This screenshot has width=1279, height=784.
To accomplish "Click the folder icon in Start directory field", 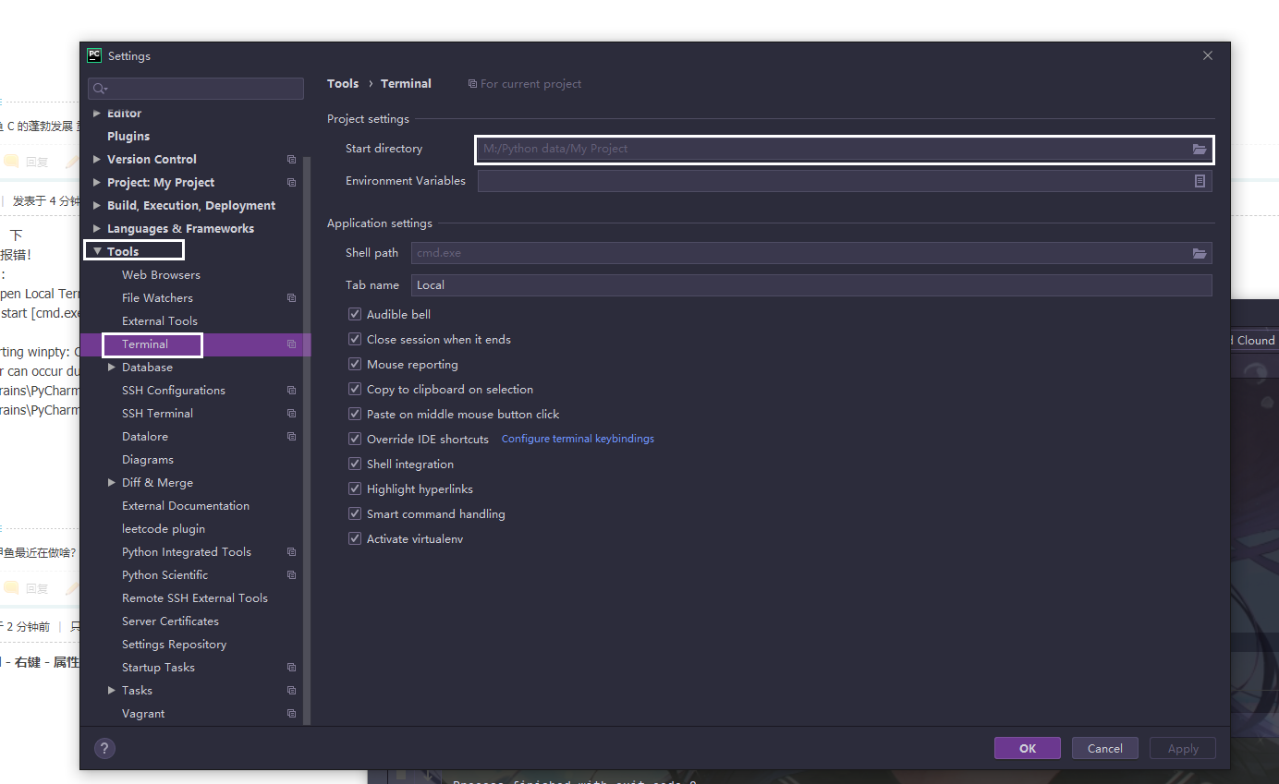I will [1200, 149].
